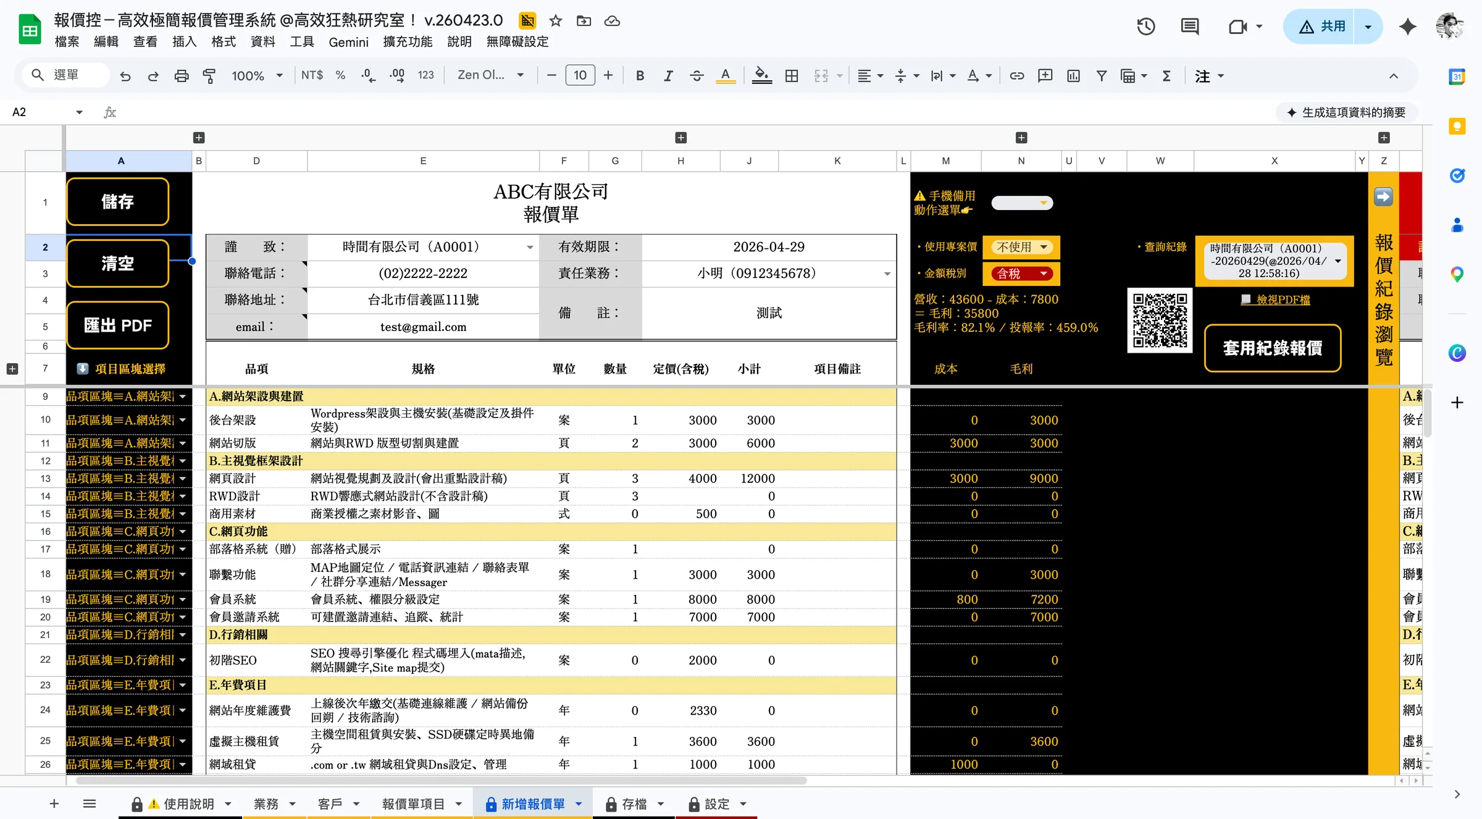Open the 查詢紀錄 record dropdown
Image resolution: width=1482 pixels, height=819 pixels.
1275,261
